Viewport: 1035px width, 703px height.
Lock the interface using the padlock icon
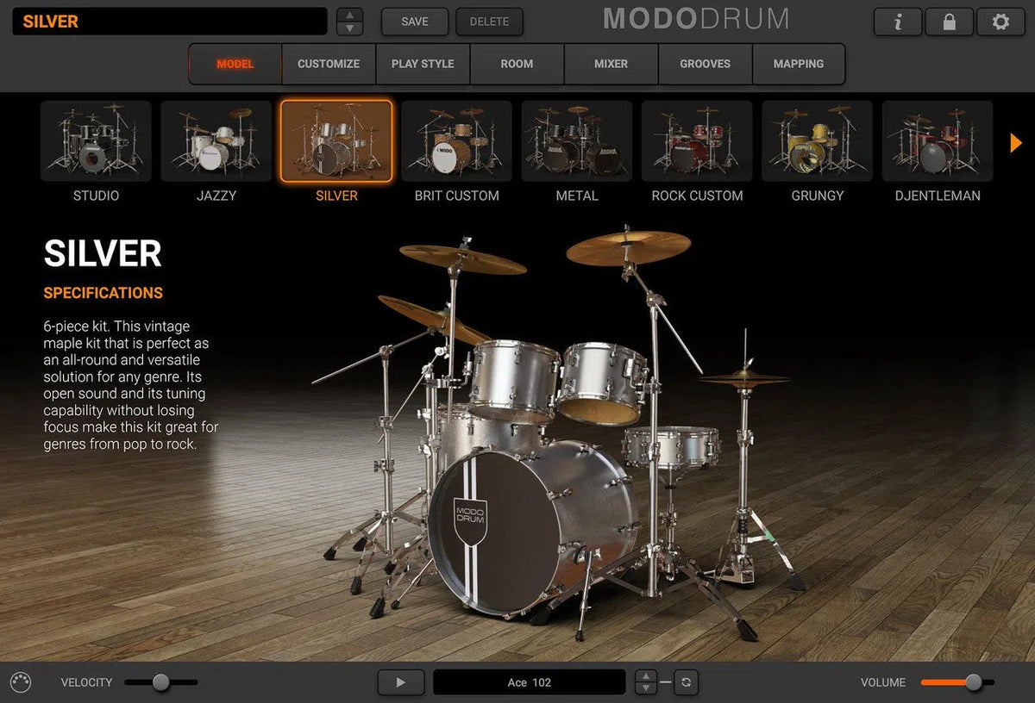click(949, 22)
